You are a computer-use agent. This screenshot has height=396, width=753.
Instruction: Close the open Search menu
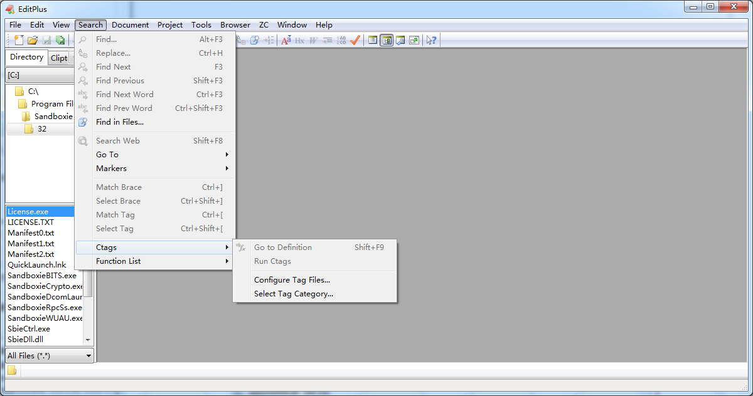[x=90, y=25]
